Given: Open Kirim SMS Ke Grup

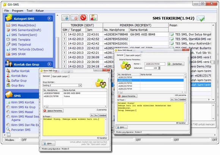Looking at the screenshot, I should pos(23,107).
